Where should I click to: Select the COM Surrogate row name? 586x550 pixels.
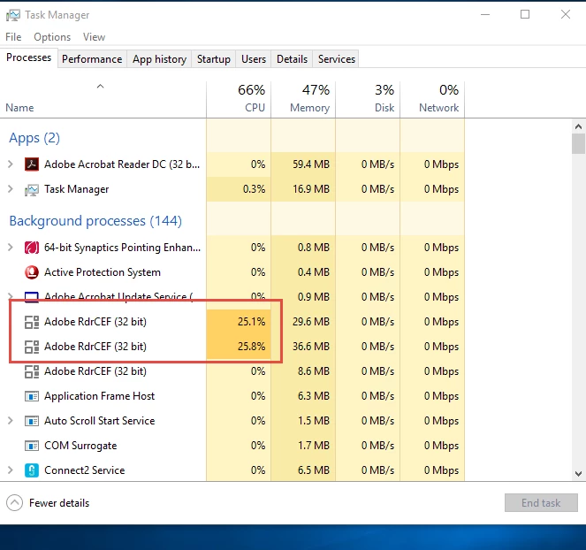(x=80, y=446)
